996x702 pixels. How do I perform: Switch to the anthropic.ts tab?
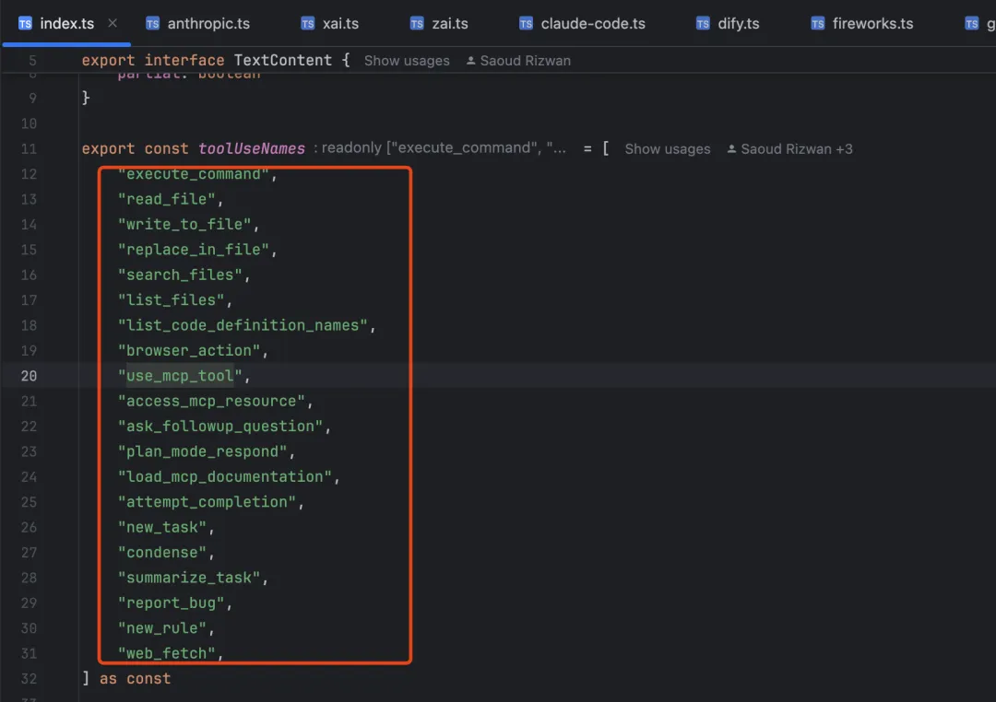pyautogui.click(x=208, y=24)
